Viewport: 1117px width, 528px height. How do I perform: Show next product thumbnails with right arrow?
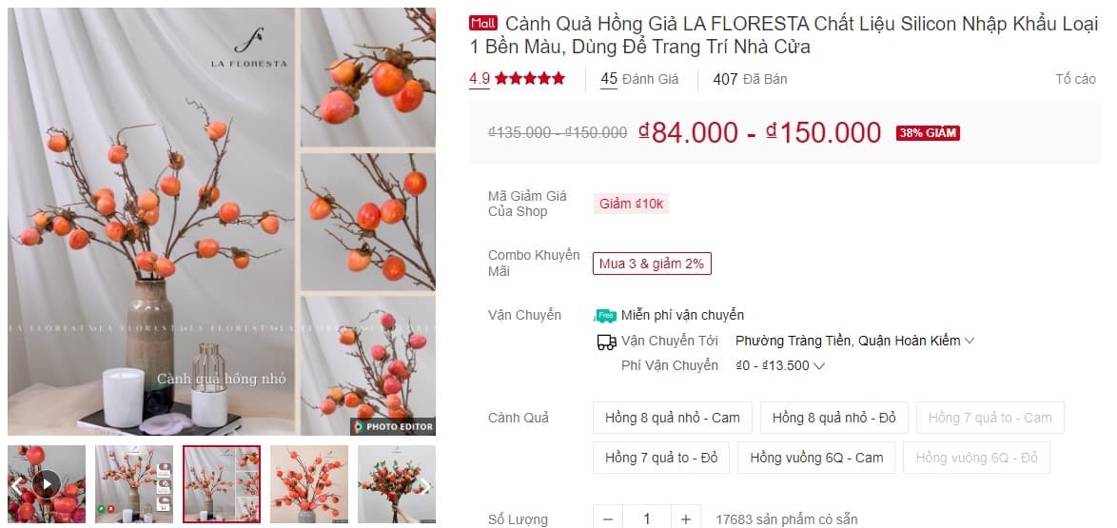point(424,486)
